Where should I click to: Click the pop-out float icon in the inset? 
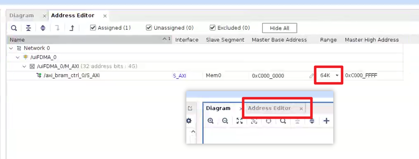click(x=190, y=108)
